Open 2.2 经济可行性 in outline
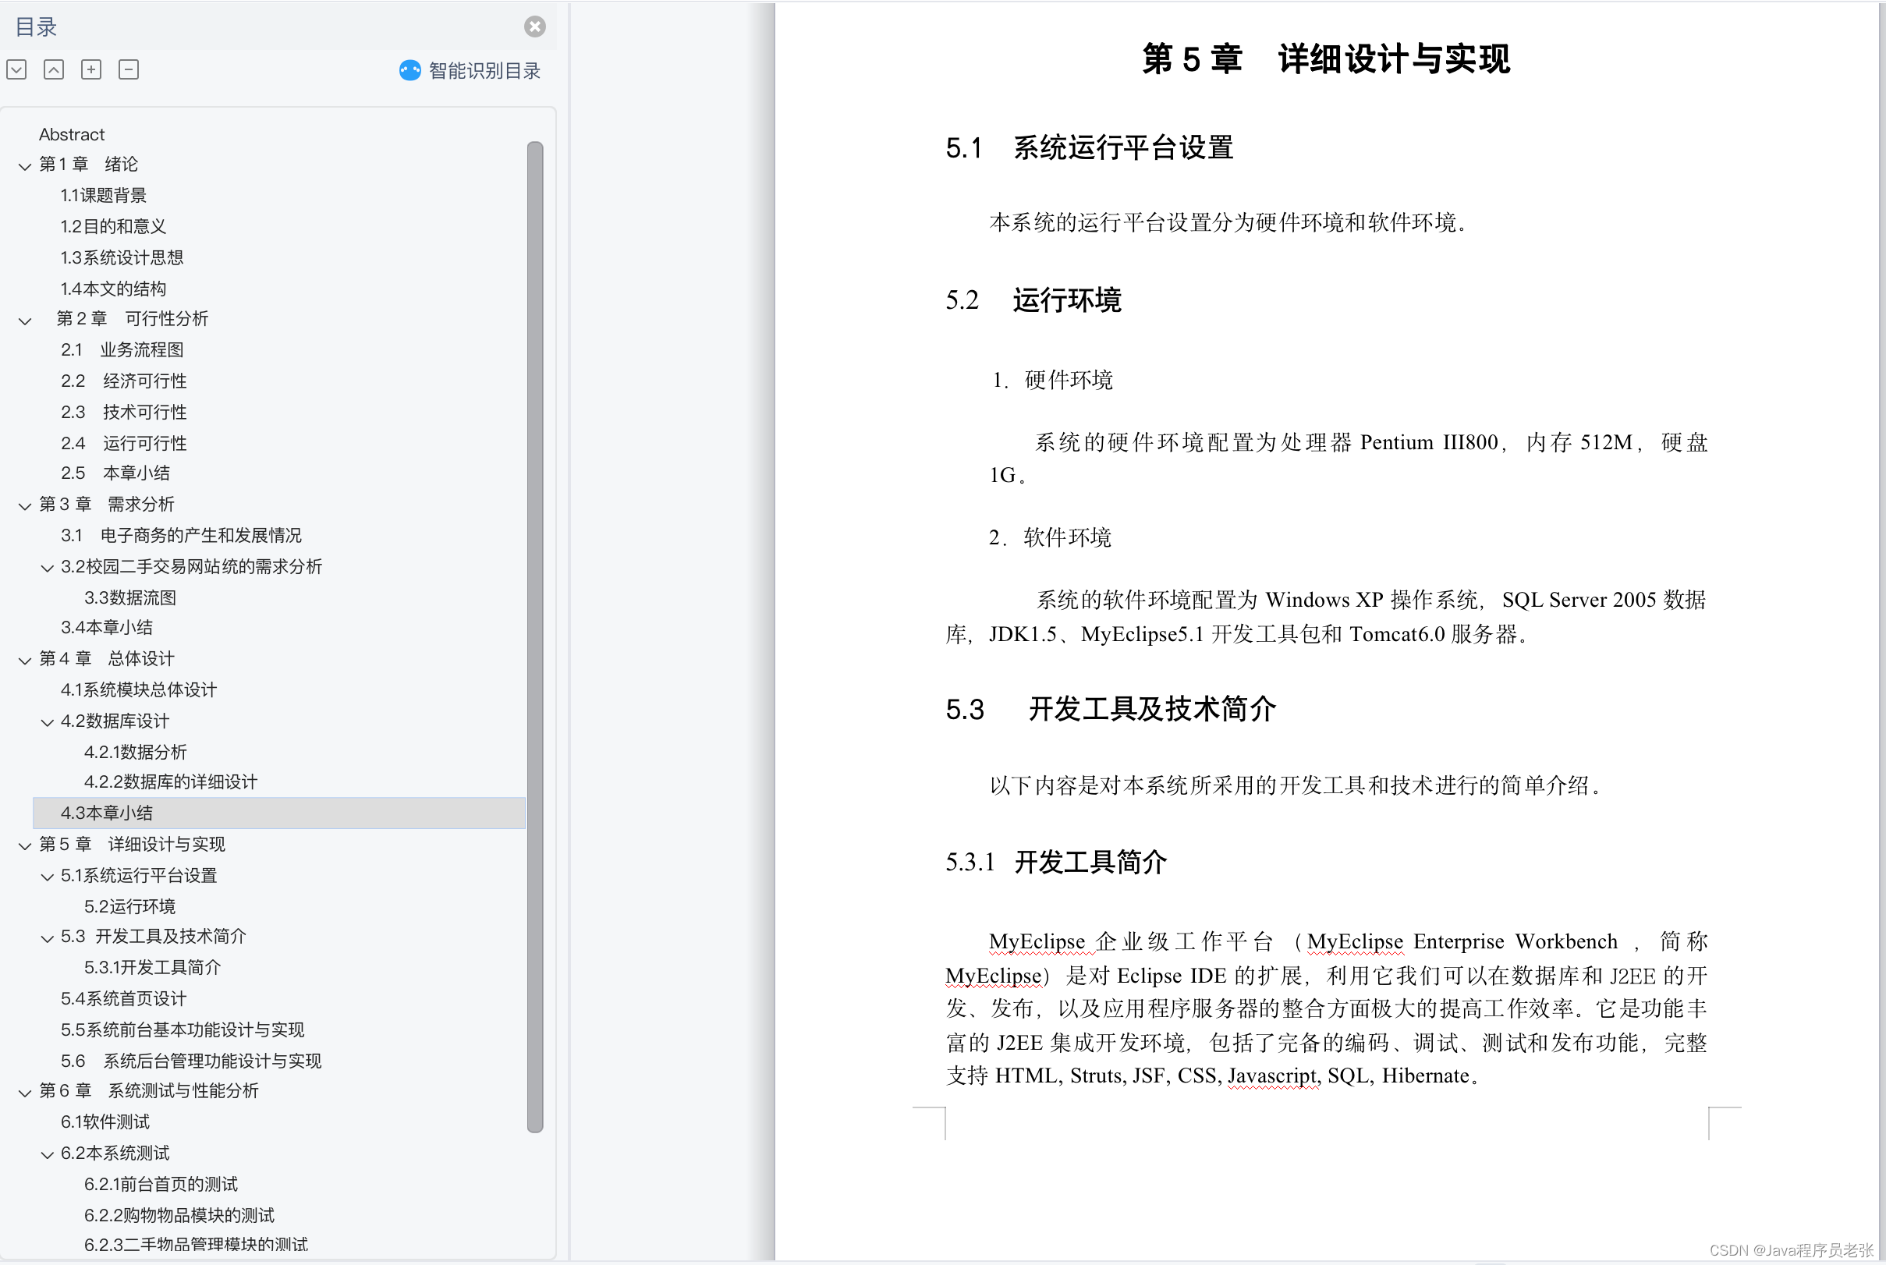 pyautogui.click(x=123, y=381)
